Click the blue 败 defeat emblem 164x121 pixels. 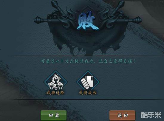click(x=88, y=21)
